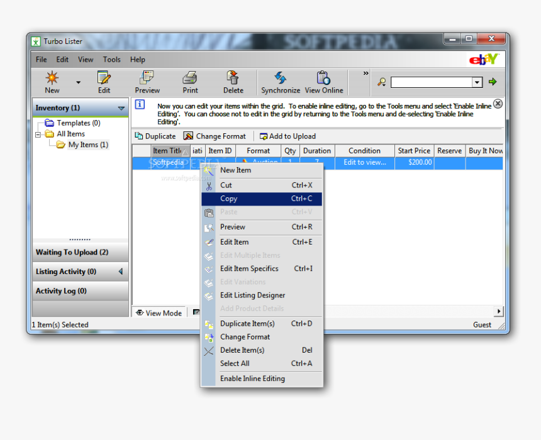
Task: Click the info icon in message bar
Action: pyautogui.click(x=140, y=104)
